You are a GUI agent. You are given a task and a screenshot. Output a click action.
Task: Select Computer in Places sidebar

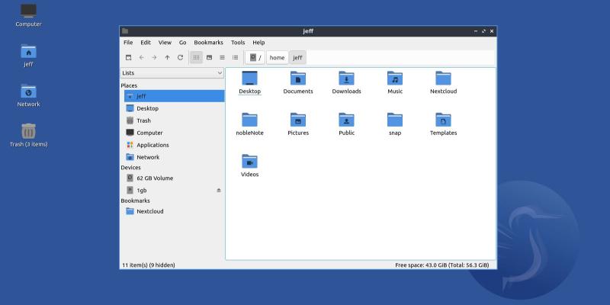[x=174, y=133]
